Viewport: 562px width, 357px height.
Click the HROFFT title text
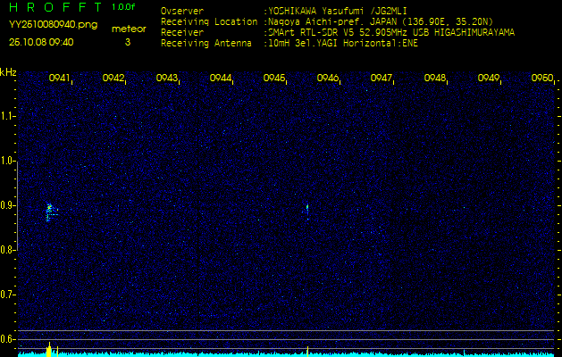[57, 7]
